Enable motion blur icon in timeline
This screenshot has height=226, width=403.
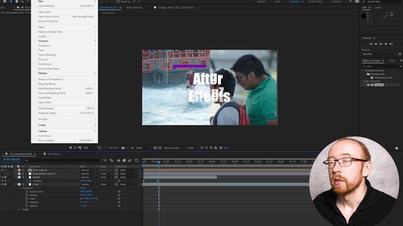pos(130,161)
